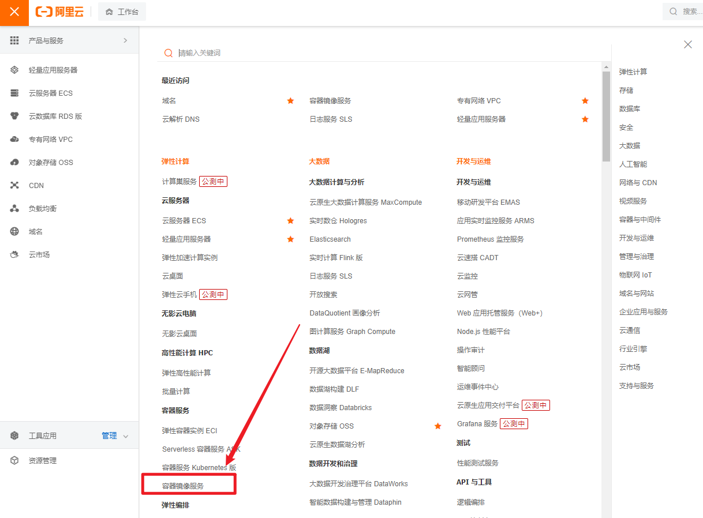Screen dimensions: 703x518
Task: Open 弹性高性能计算
Action: point(186,373)
